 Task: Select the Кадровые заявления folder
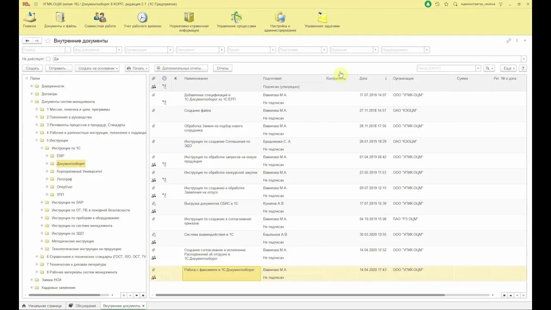[59, 288]
